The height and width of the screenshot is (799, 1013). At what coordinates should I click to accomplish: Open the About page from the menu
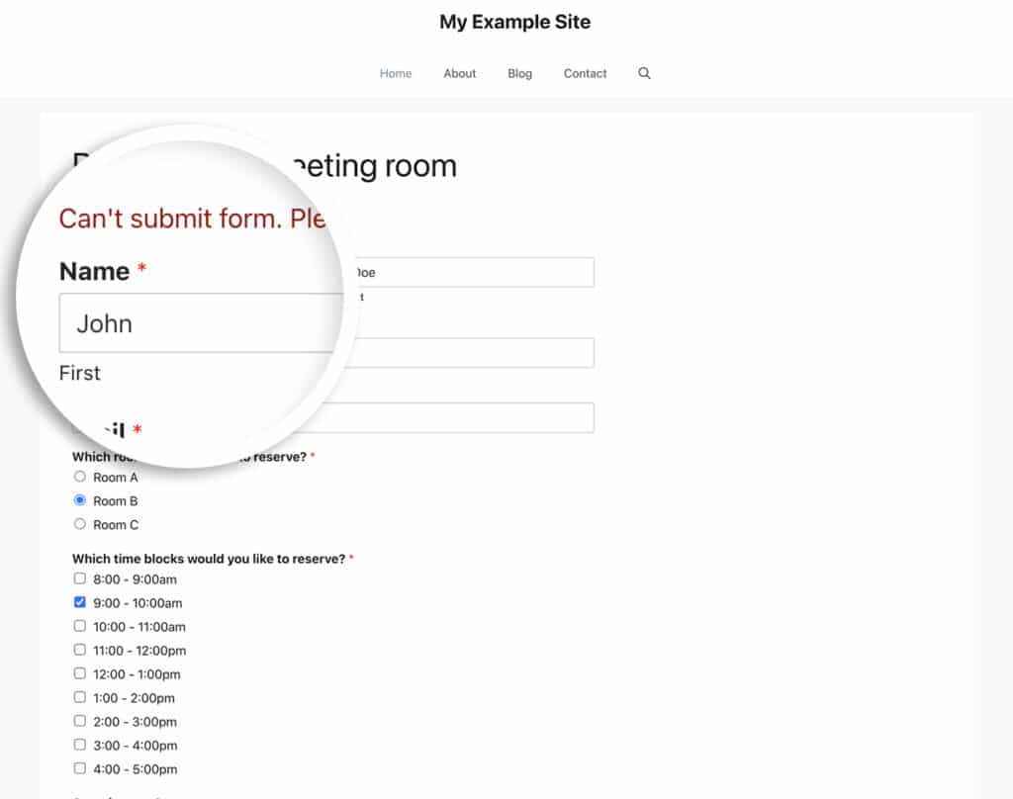coord(459,72)
